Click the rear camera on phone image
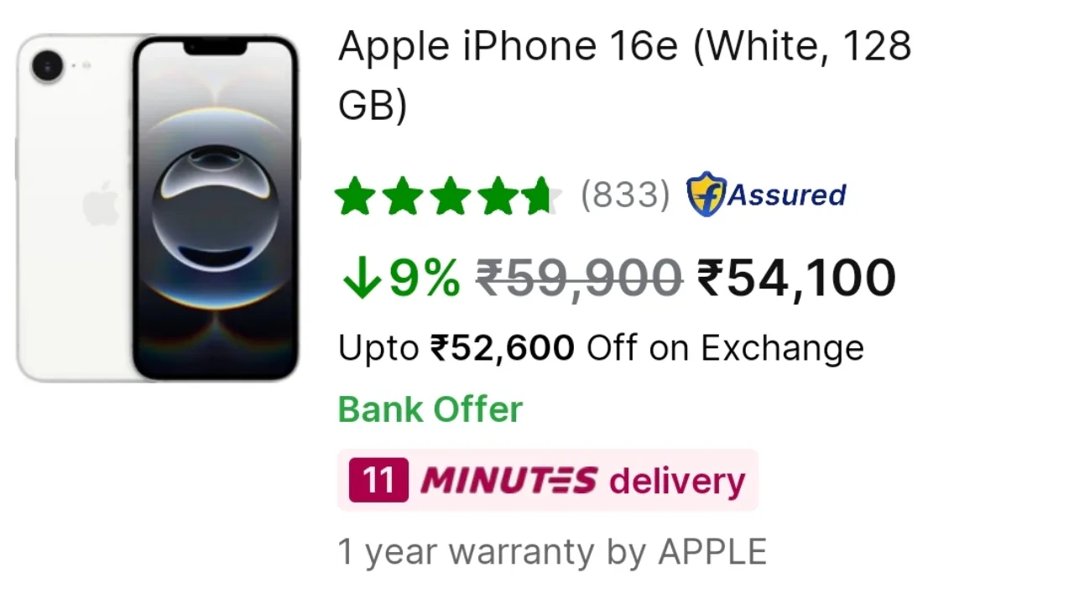1074x604 pixels. 48,65
